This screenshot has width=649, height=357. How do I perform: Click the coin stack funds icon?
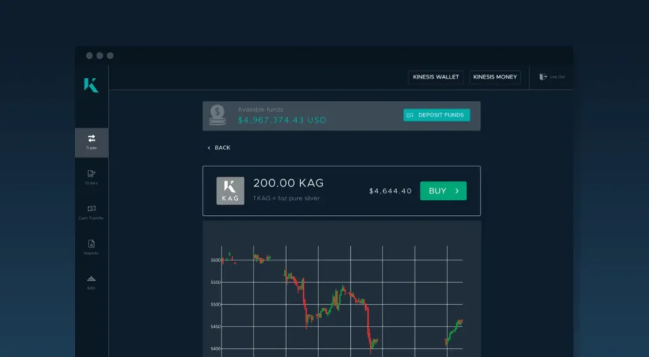(218, 115)
